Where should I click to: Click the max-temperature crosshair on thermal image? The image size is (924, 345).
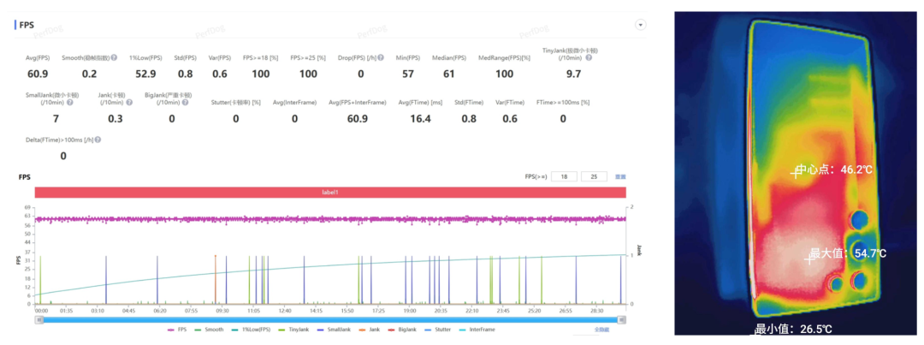(x=809, y=259)
